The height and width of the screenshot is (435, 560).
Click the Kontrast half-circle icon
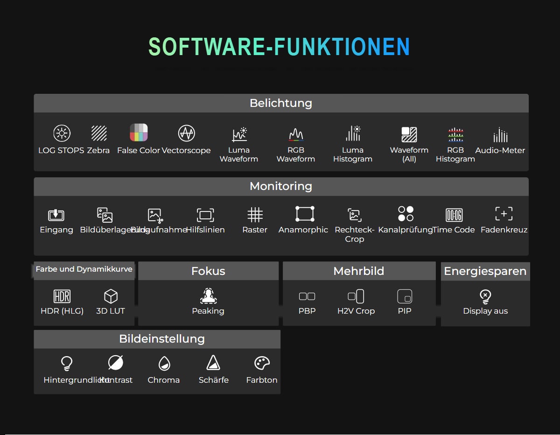(x=115, y=363)
